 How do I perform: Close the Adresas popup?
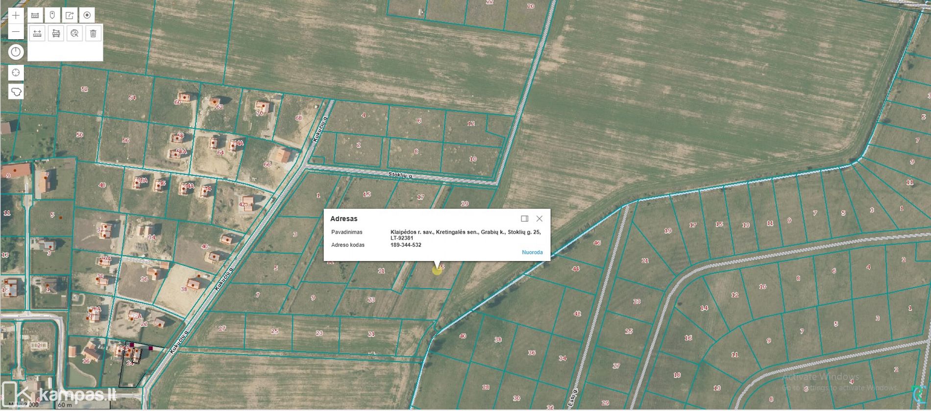pyautogui.click(x=539, y=218)
